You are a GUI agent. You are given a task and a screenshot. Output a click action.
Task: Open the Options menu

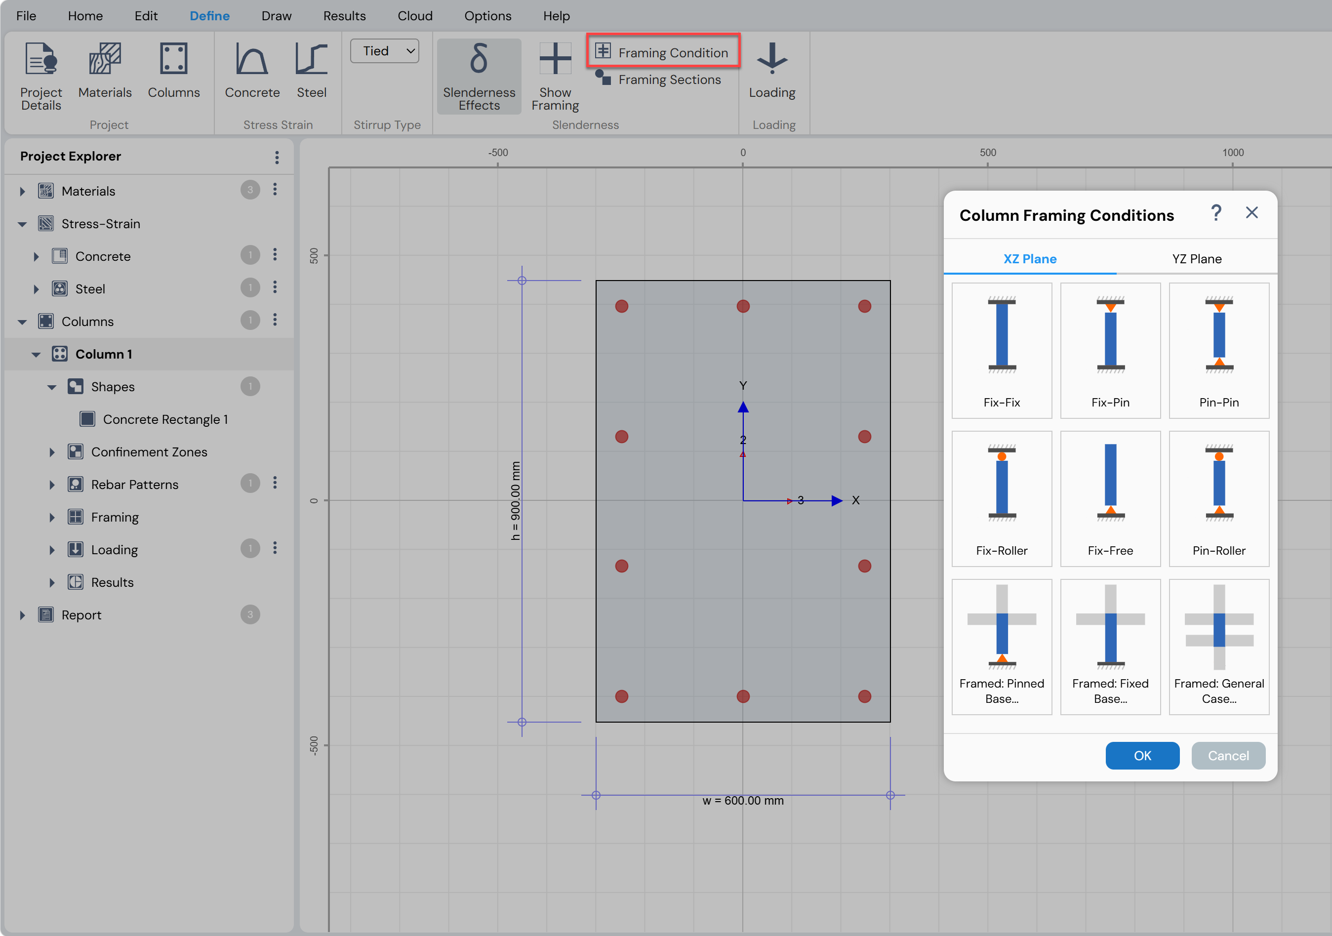[488, 16]
